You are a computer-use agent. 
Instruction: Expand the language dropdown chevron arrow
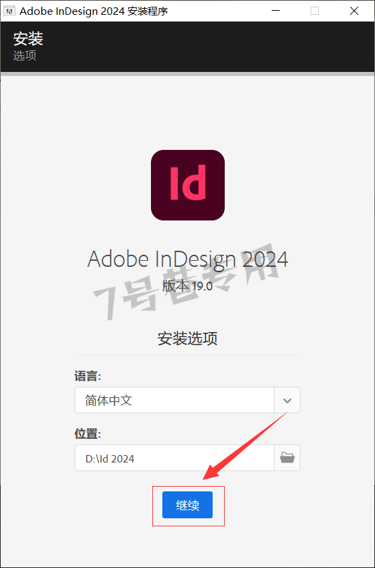(x=287, y=400)
